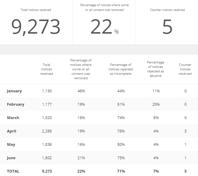The width and height of the screenshot is (198, 176).
Task: Click the TOTAL row label
Action: point(13,171)
